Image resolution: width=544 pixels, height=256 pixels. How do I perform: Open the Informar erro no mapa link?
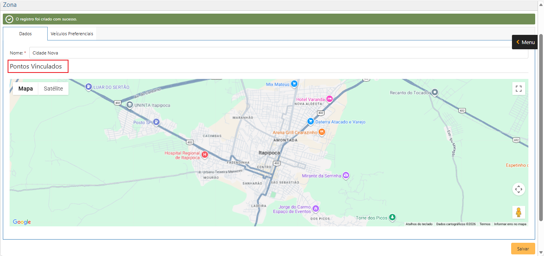pos(510,224)
